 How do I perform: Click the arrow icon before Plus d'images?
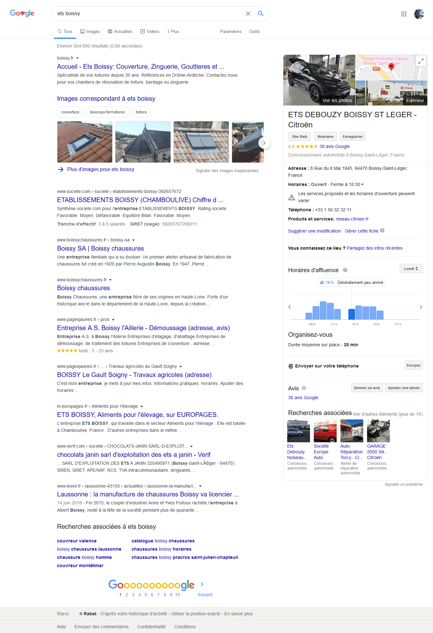pyautogui.click(x=61, y=169)
